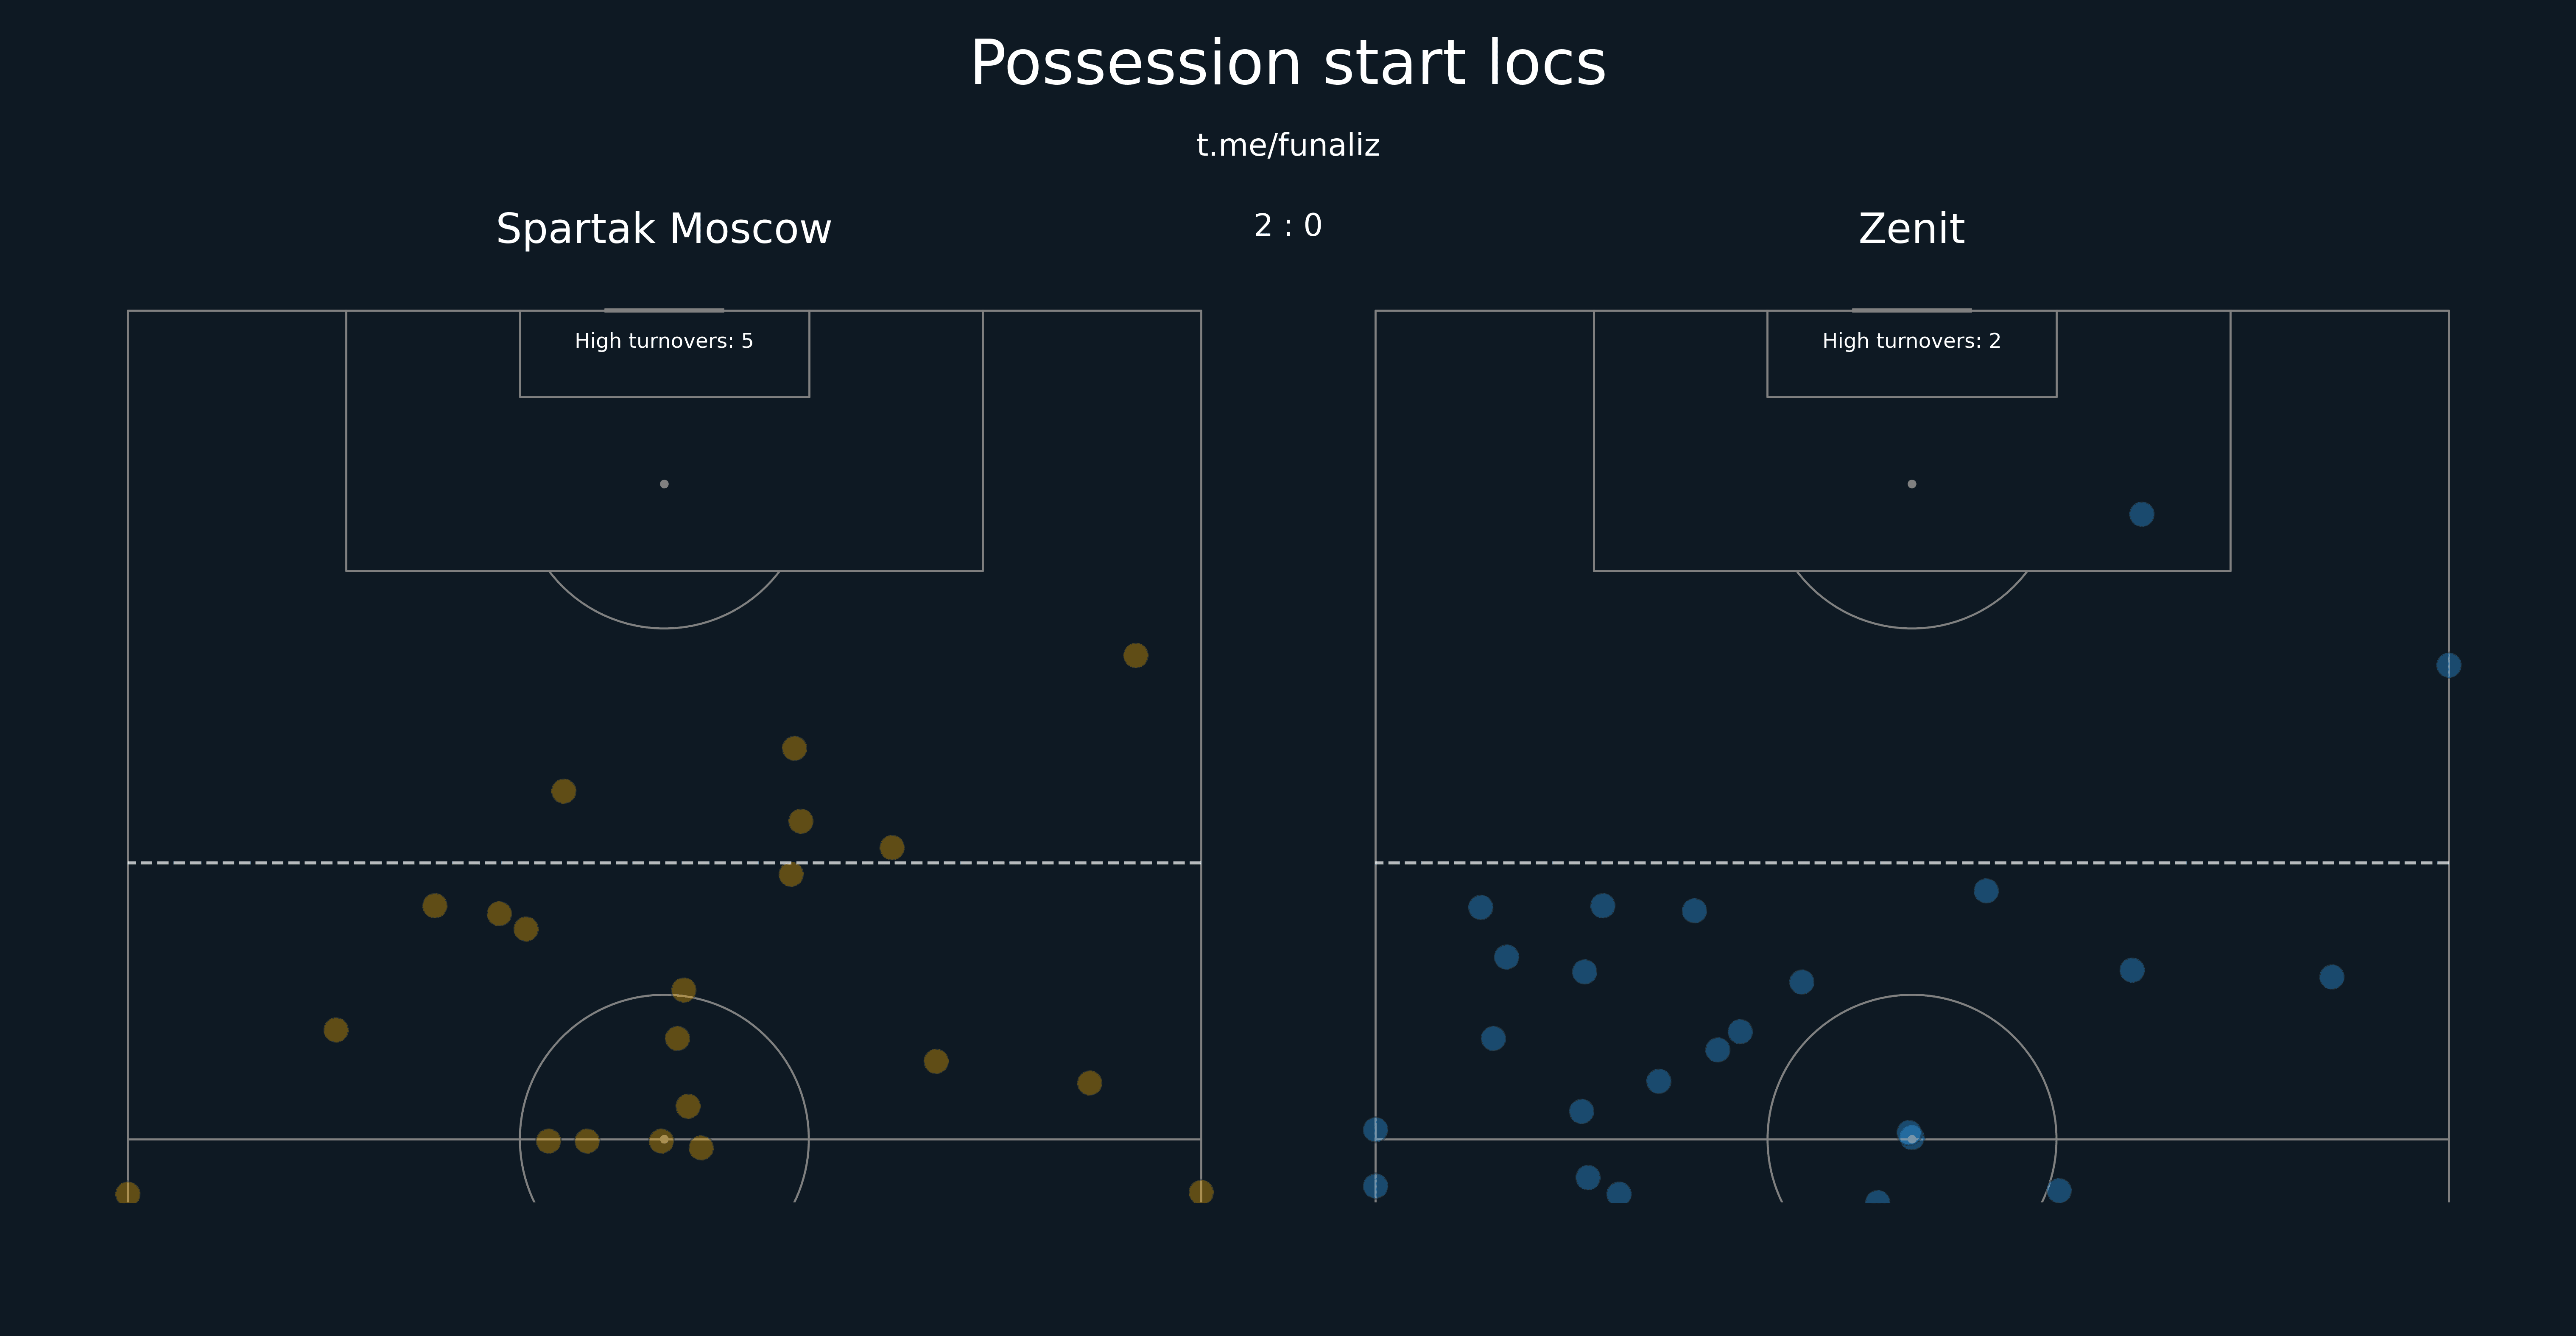Viewport: 2576px width, 1336px height.
Task: Open the t.me/funaliz link
Action: (x=1288, y=145)
